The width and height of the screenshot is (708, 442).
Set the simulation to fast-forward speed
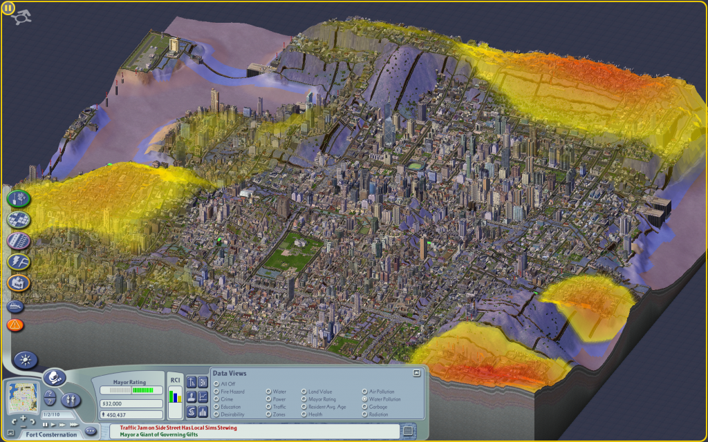point(62,425)
